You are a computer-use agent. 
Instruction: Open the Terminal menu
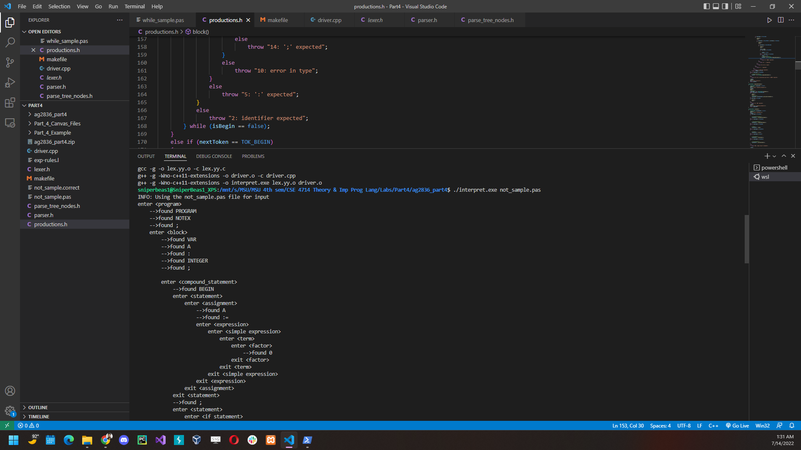tap(134, 6)
